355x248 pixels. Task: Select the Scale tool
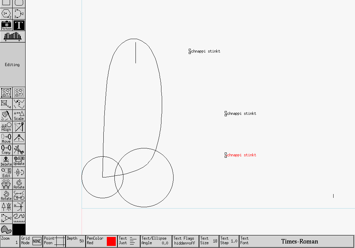[19, 116]
